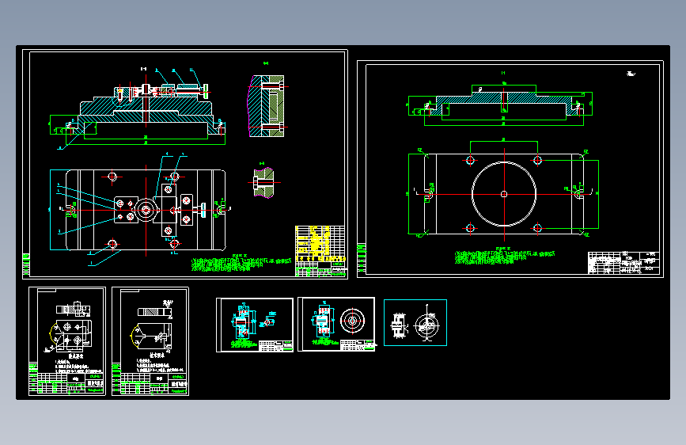Image resolution: width=686 pixels, height=445 pixels.
Task: Select the base plate drawing sheet on right
Action: [x=510, y=169]
